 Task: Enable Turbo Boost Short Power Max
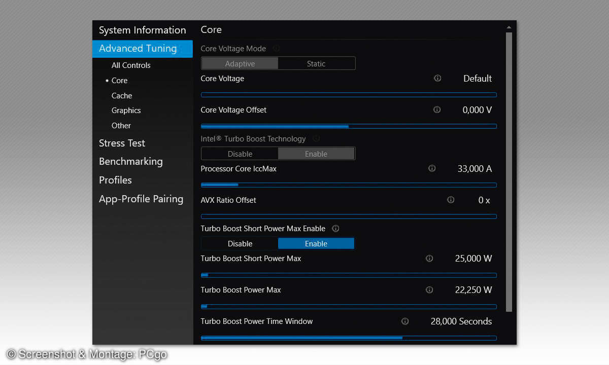pos(316,243)
